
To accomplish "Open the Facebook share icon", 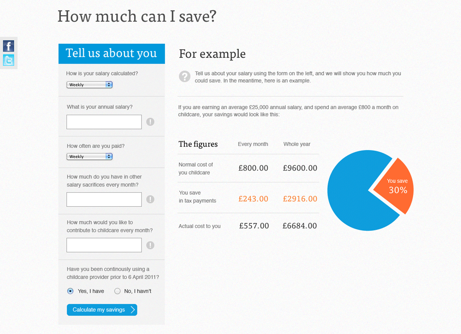I will tap(8, 46).
